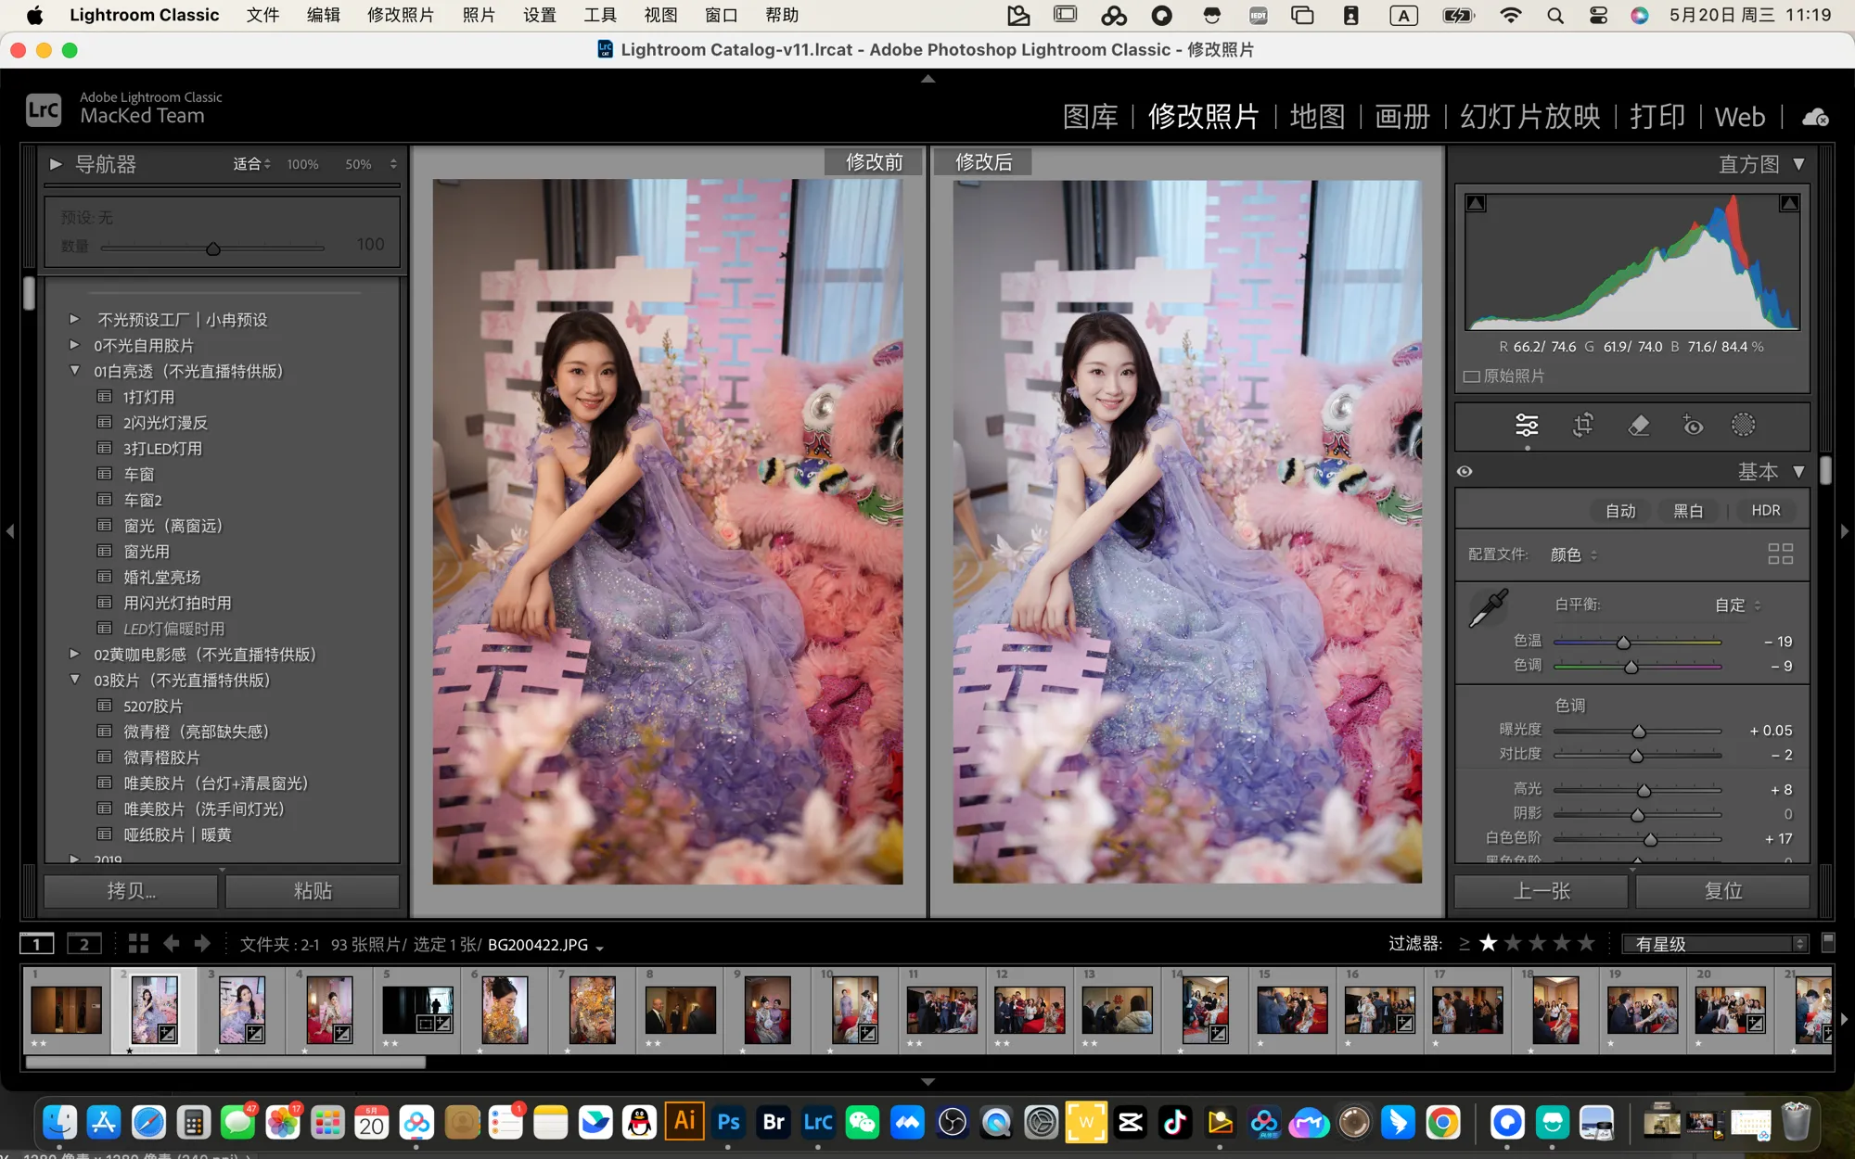Expand the 导航器 panel
This screenshot has width=1855, height=1159.
[56, 164]
